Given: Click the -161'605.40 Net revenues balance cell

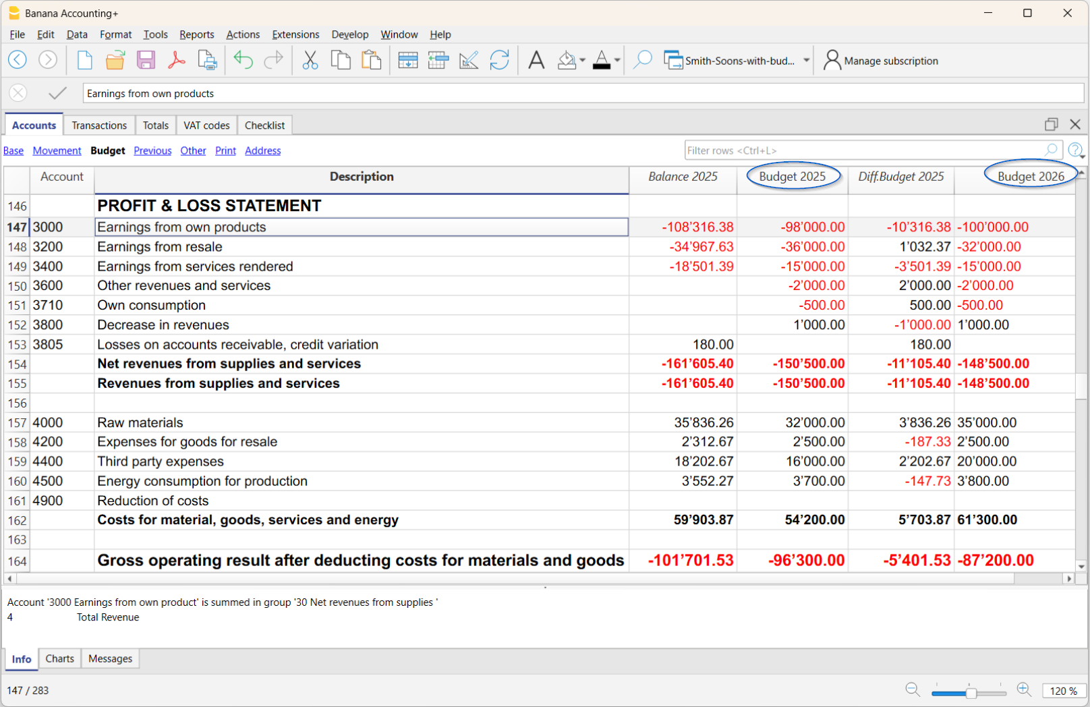Looking at the screenshot, I should [683, 364].
